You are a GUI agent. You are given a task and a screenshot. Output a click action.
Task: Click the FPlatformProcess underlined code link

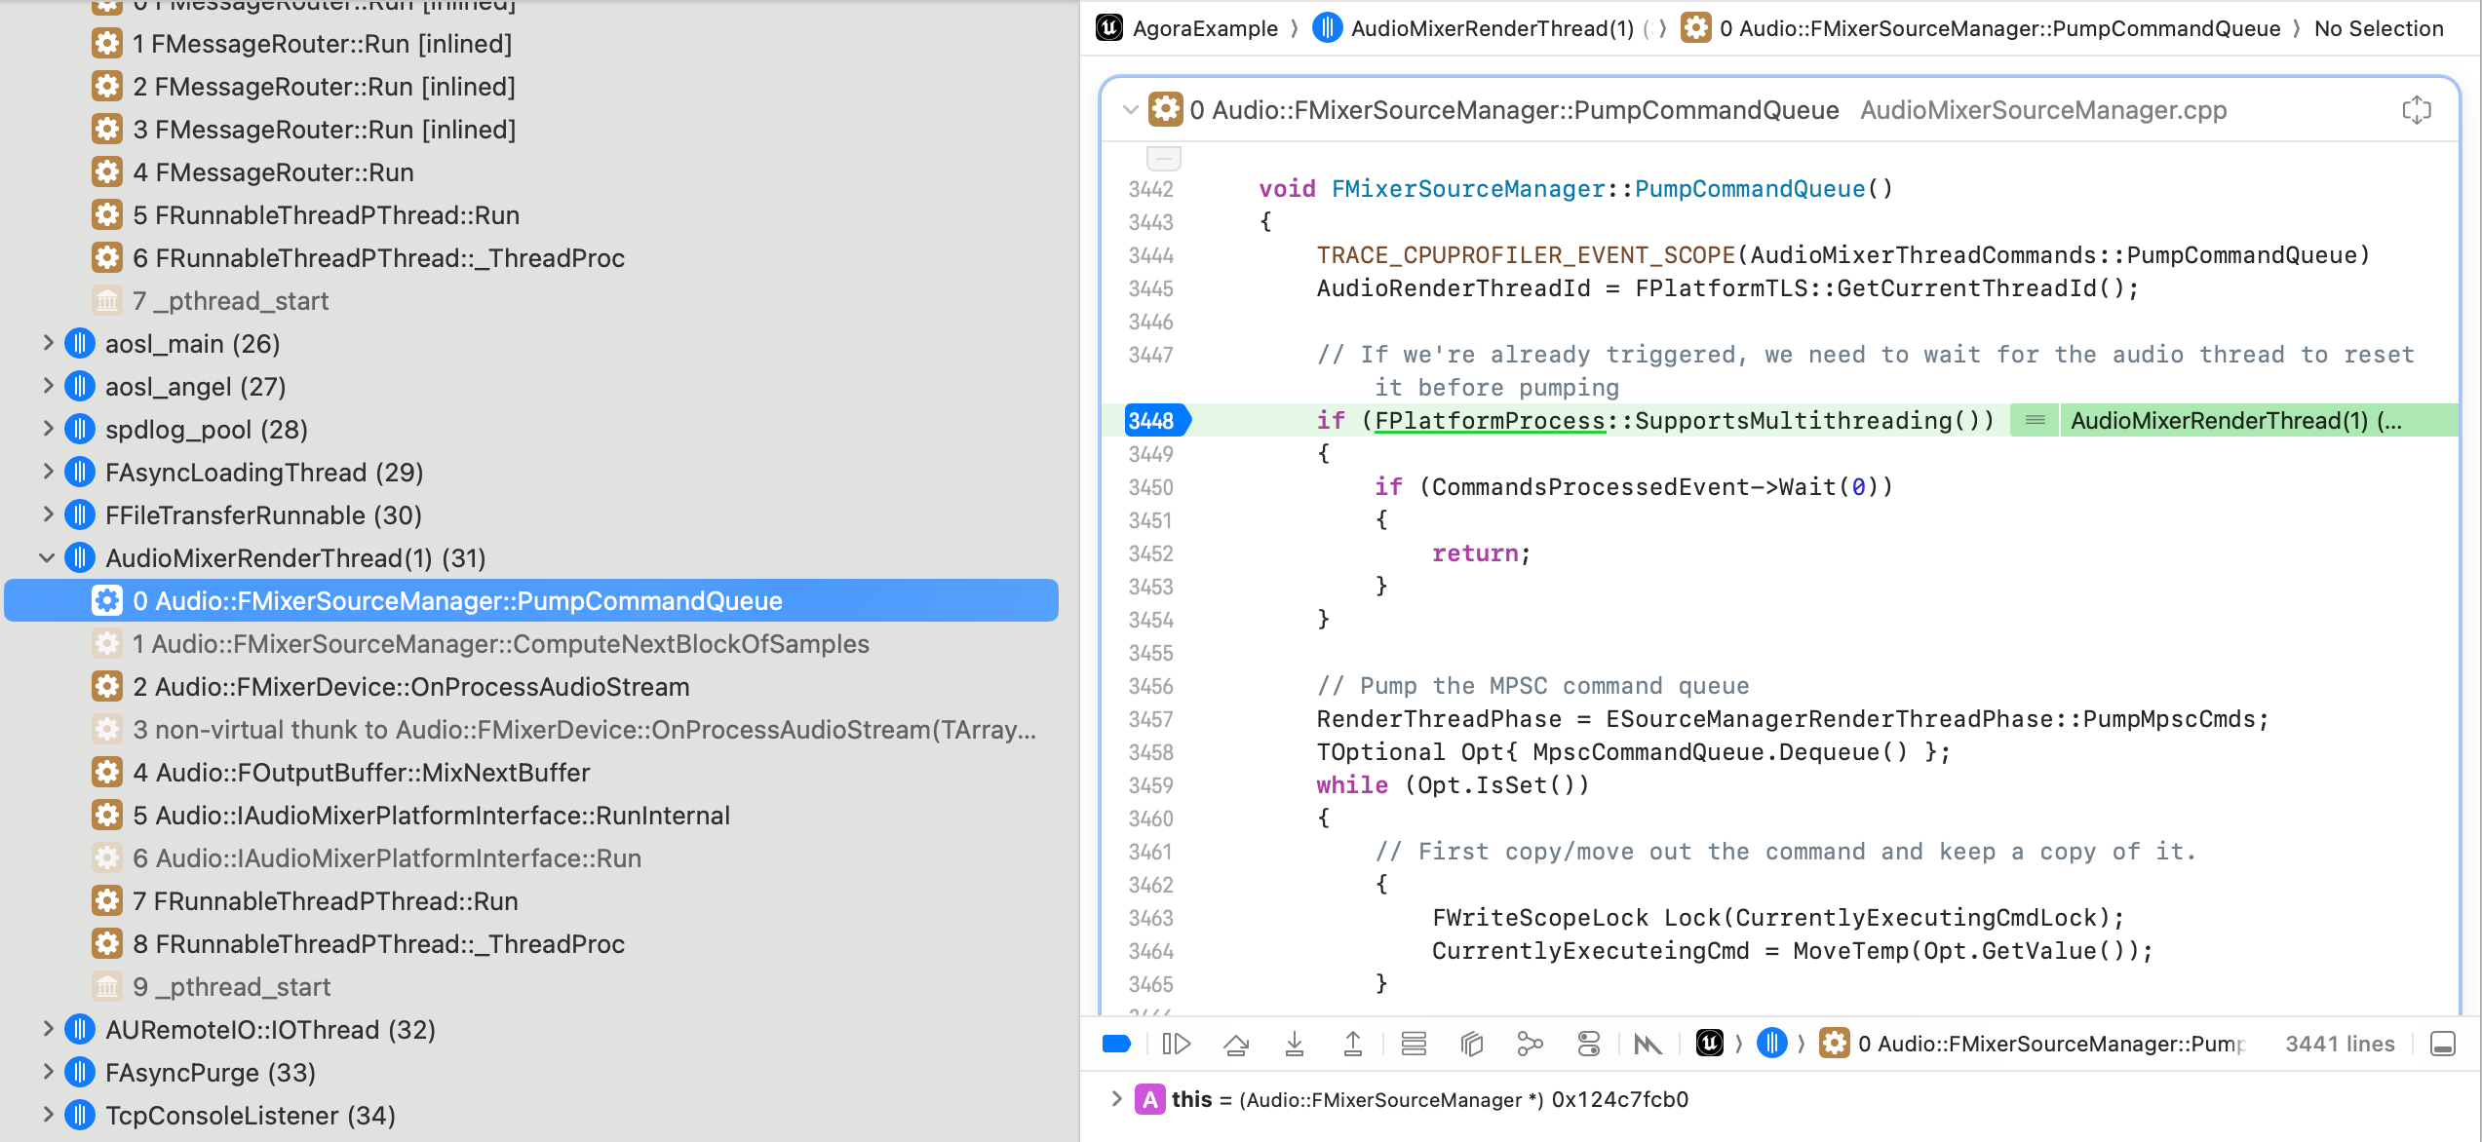tap(1489, 420)
